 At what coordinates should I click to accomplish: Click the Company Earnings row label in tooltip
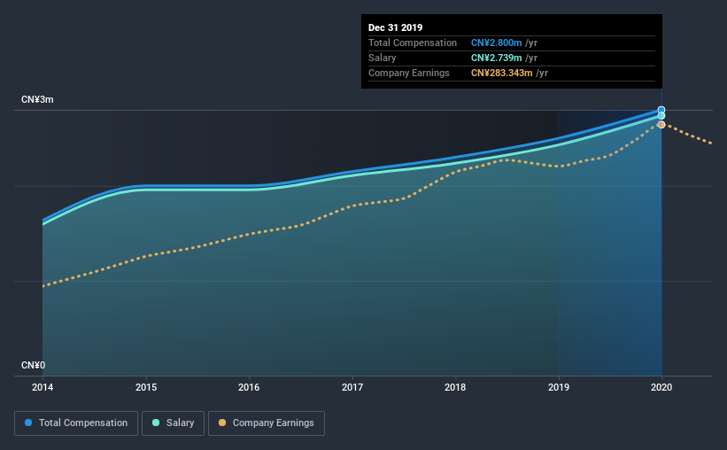409,73
